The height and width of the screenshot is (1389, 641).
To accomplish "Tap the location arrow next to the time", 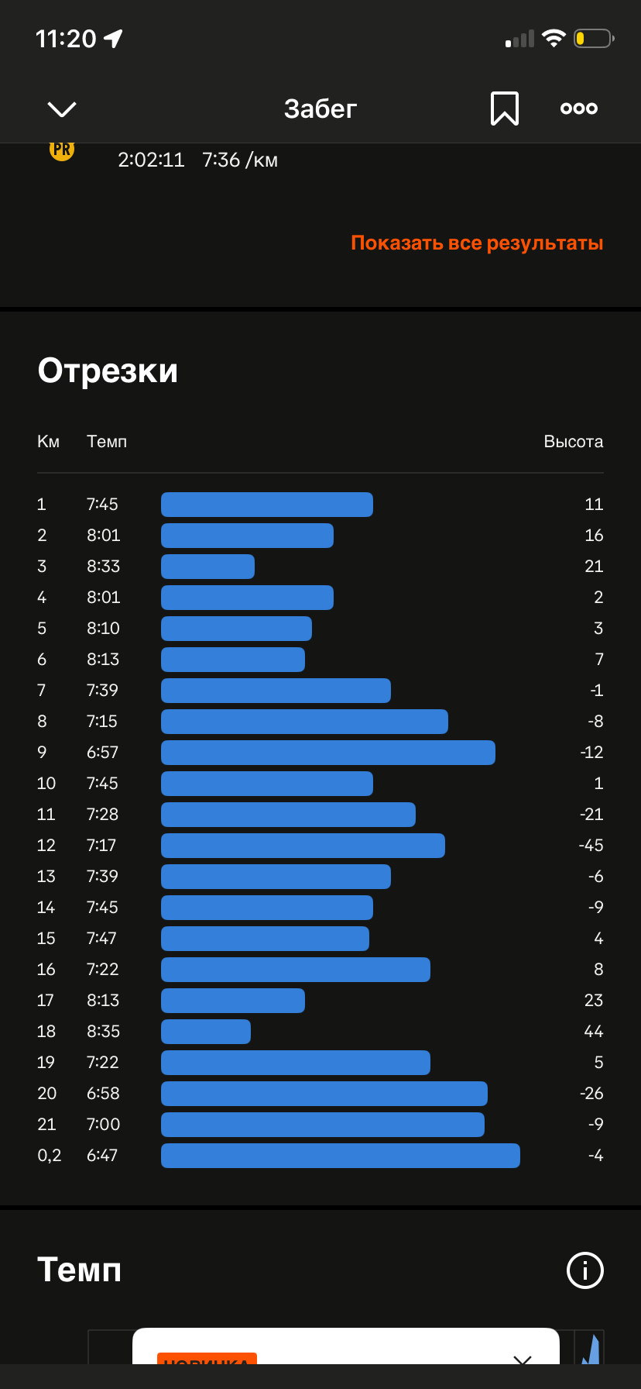I will click(x=113, y=39).
